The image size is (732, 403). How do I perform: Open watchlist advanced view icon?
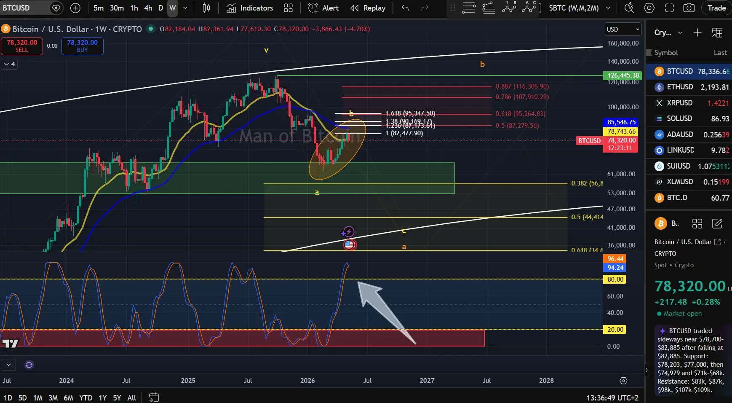pos(717,32)
